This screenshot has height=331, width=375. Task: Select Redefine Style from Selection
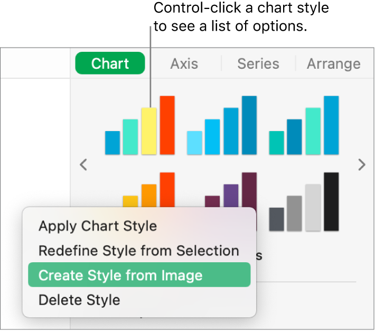pos(139,251)
